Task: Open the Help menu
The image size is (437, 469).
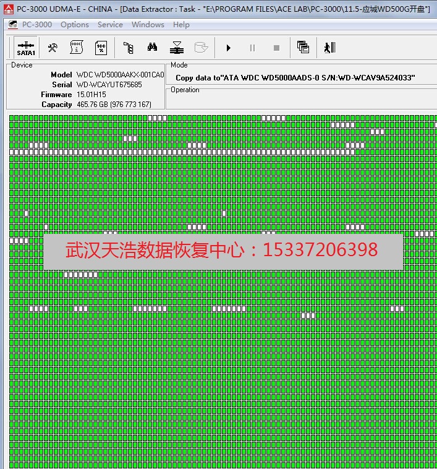Action: [x=181, y=25]
